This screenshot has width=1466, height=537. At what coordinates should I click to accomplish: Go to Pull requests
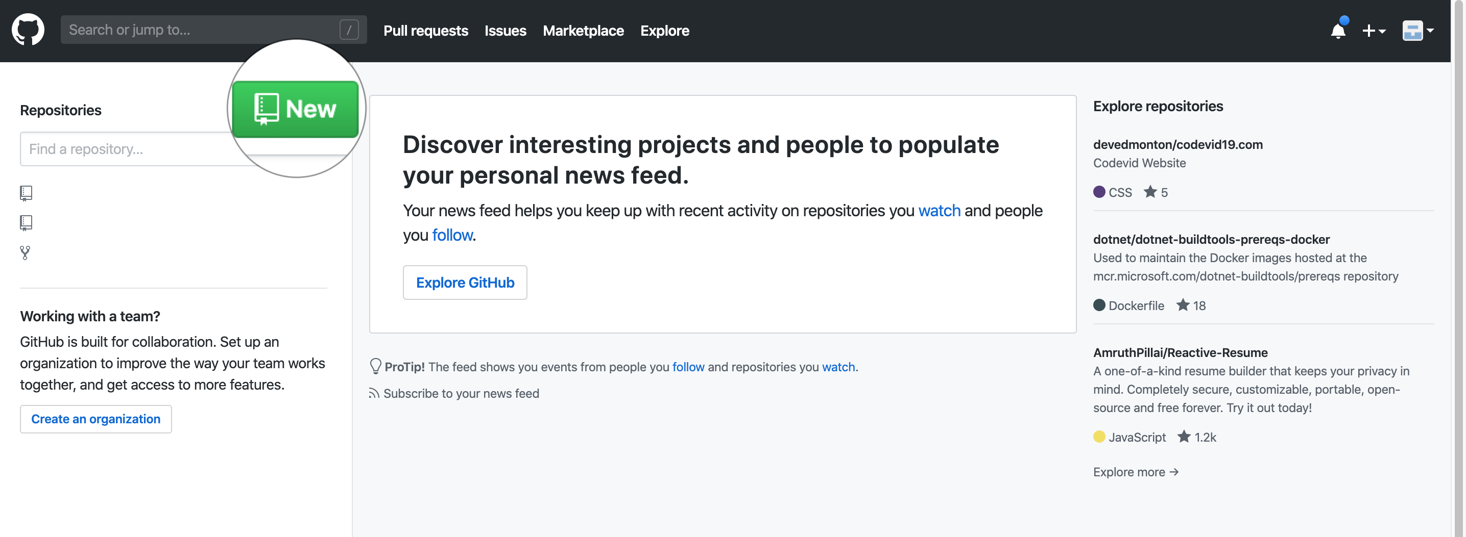(x=426, y=31)
